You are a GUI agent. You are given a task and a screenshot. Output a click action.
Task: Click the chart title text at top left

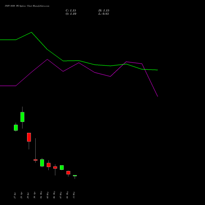27,6
